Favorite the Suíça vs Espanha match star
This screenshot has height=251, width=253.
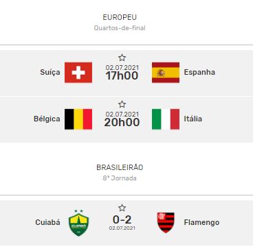(122, 58)
